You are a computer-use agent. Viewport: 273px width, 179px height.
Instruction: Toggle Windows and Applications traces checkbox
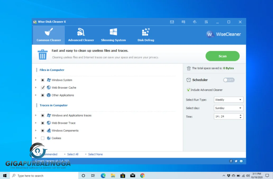43,116
